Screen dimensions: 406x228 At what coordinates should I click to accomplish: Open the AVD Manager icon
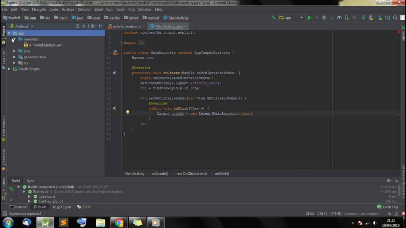point(371,18)
